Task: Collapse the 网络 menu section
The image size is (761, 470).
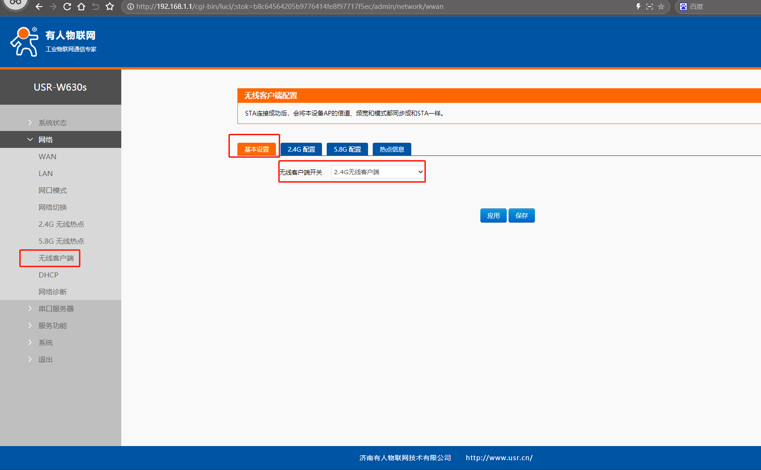Action: tap(46, 139)
